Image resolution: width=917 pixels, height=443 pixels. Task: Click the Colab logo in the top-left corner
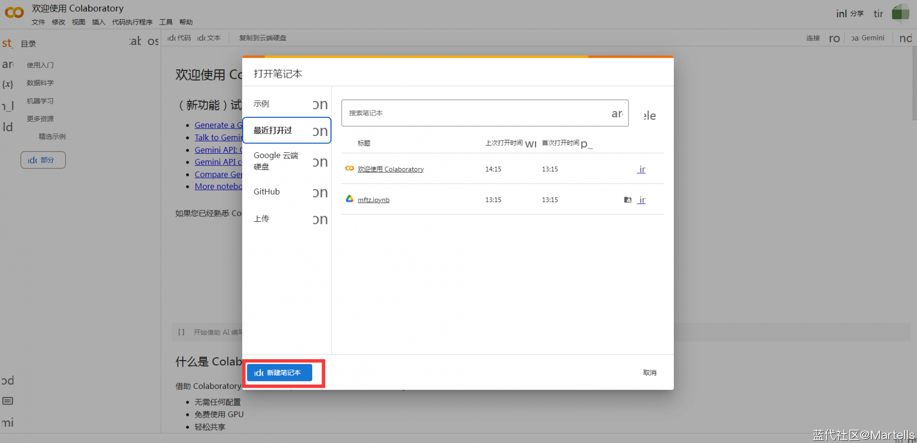pos(14,13)
